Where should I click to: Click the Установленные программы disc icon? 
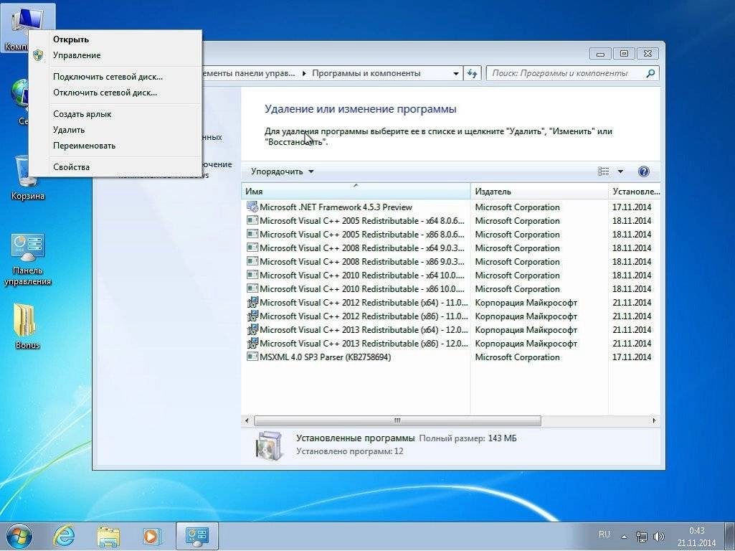pyautogui.click(x=270, y=446)
